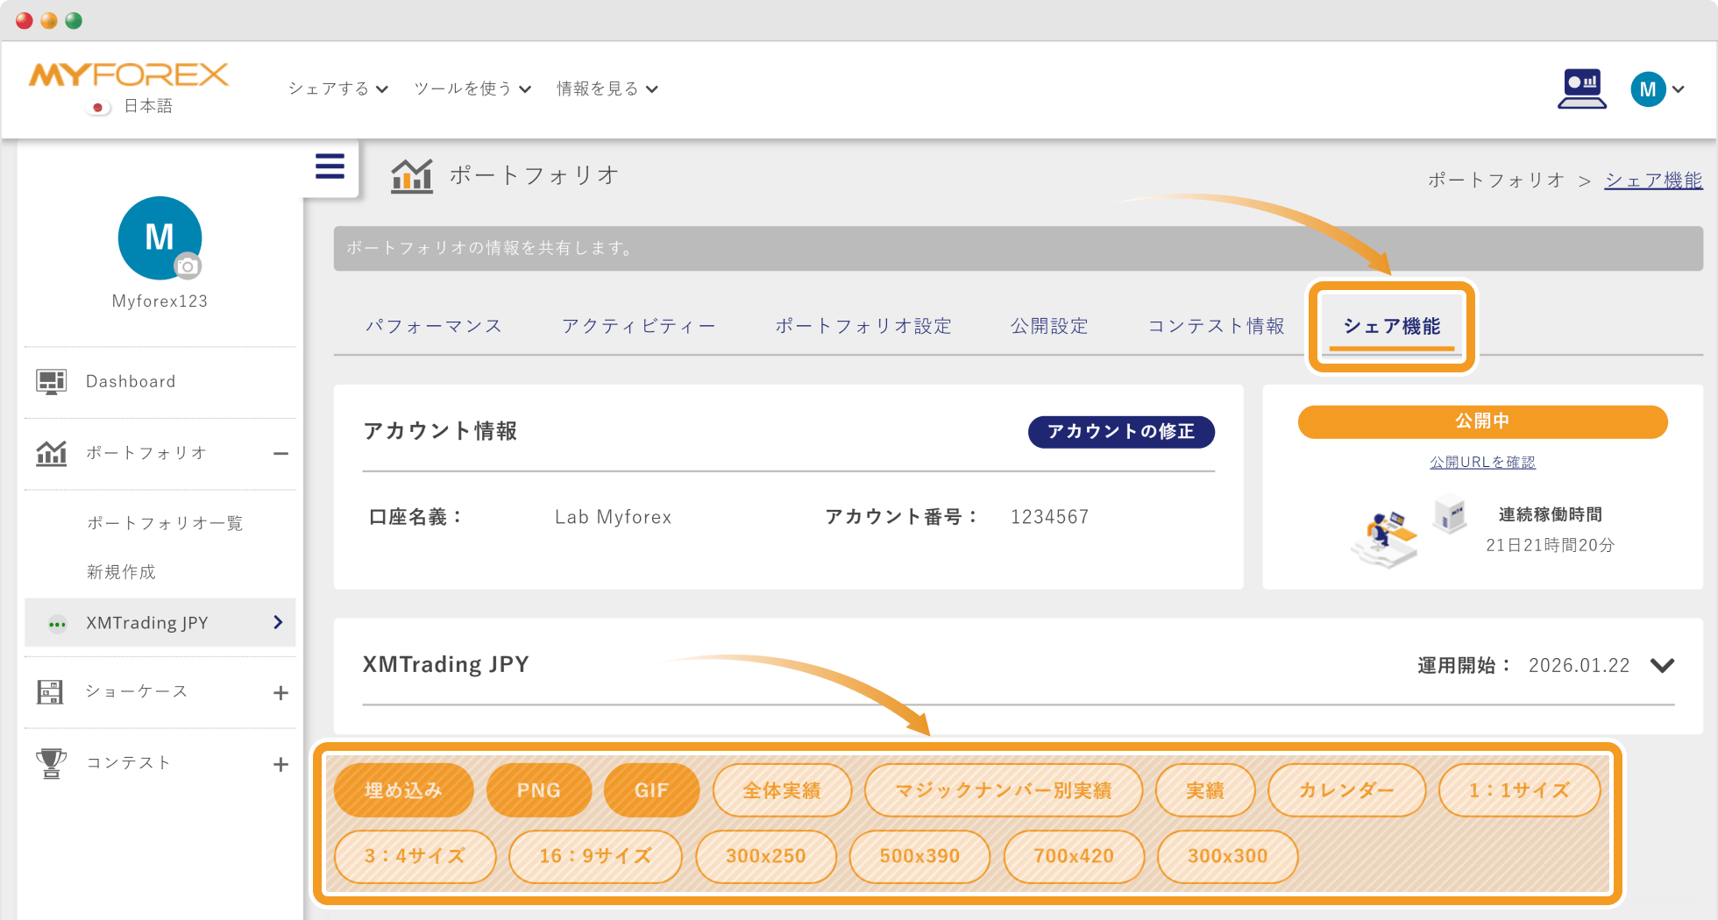The width and height of the screenshot is (1718, 920).
Task: Click the trader illustration near 連続稼働時間
Action: 1385,539
